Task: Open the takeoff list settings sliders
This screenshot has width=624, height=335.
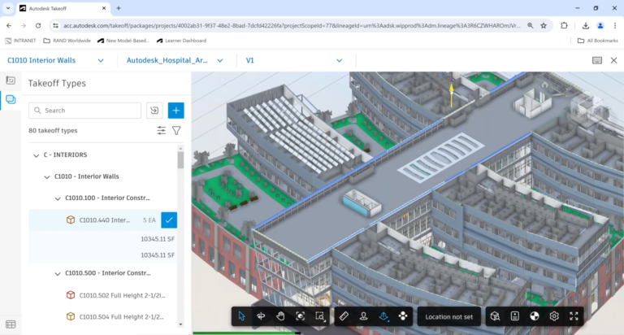Action: (161, 130)
